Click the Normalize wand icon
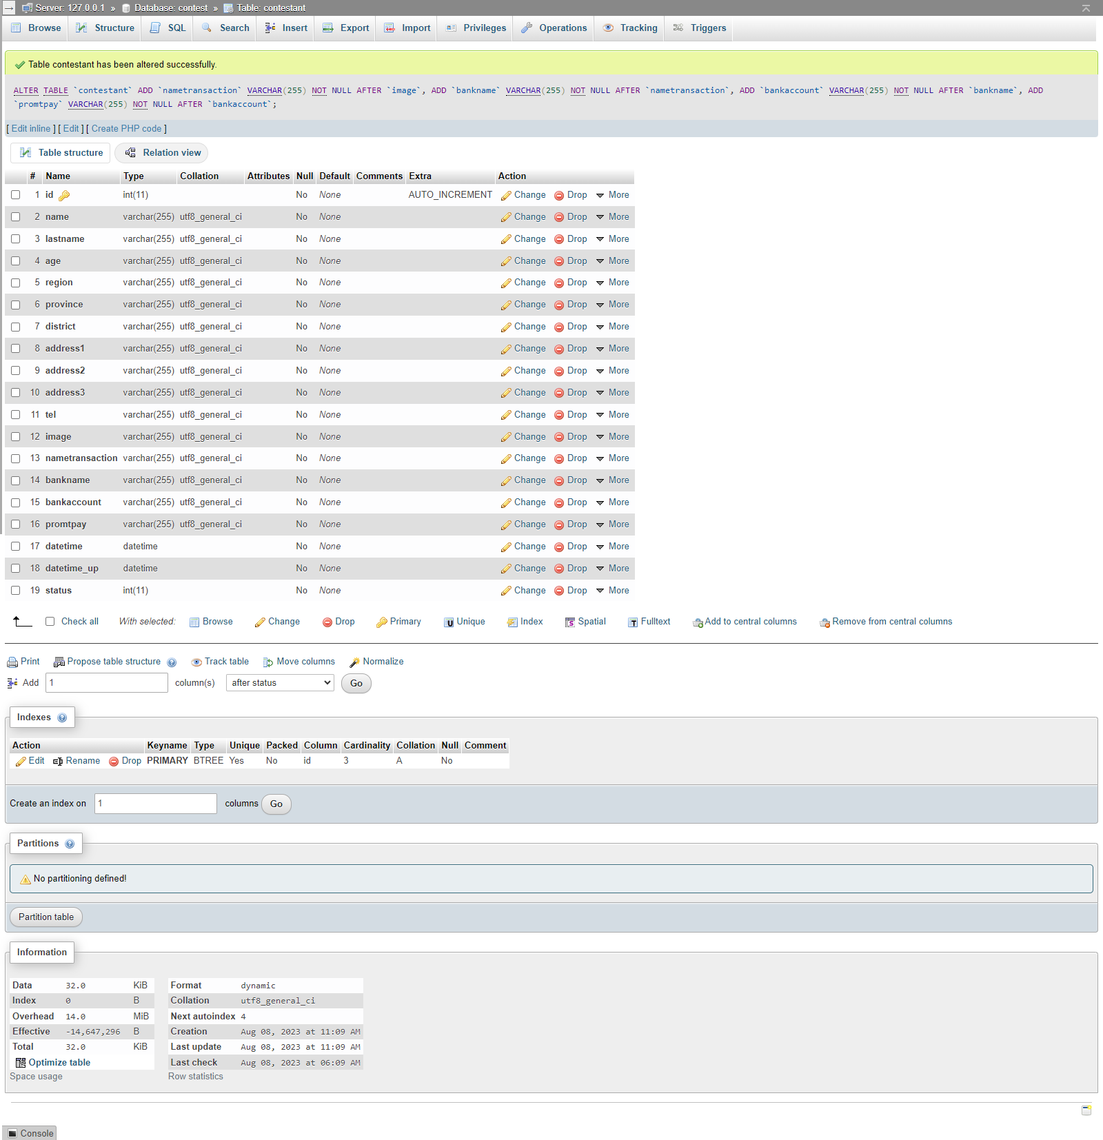The width and height of the screenshot is (1103, 1140). pos(354,662)
